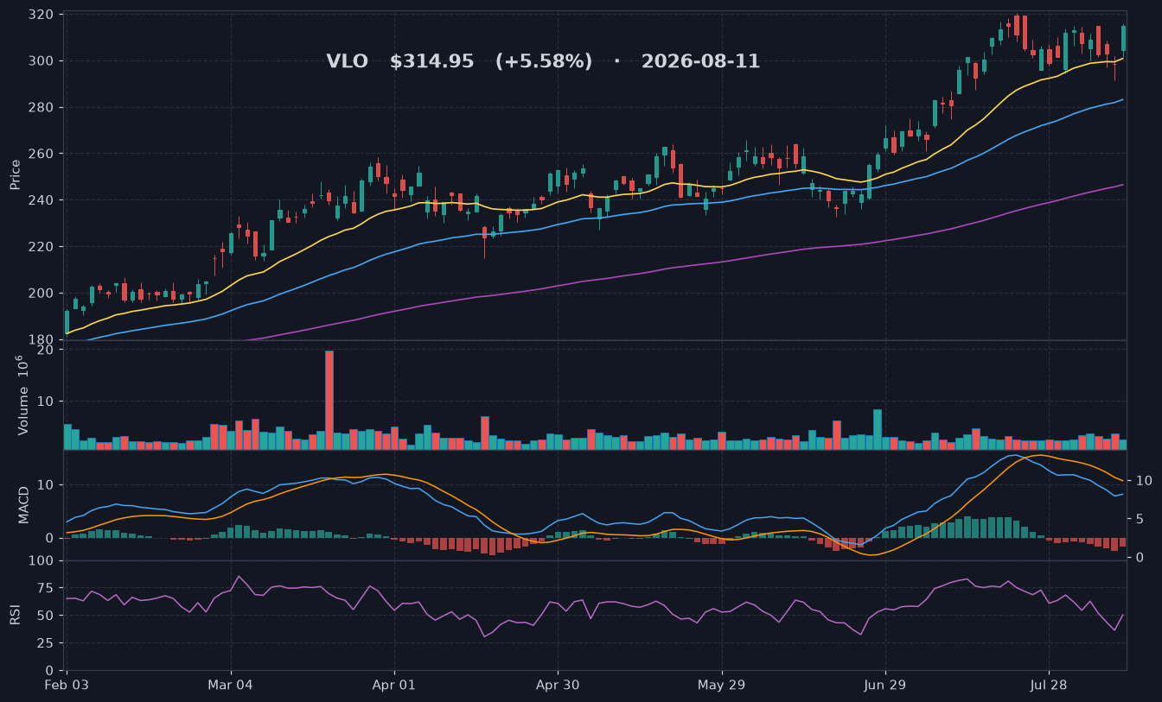The height and width of the screenshot is (702, 1162).
Task: Click the 'Feb 03' date label
Action: 67,686
